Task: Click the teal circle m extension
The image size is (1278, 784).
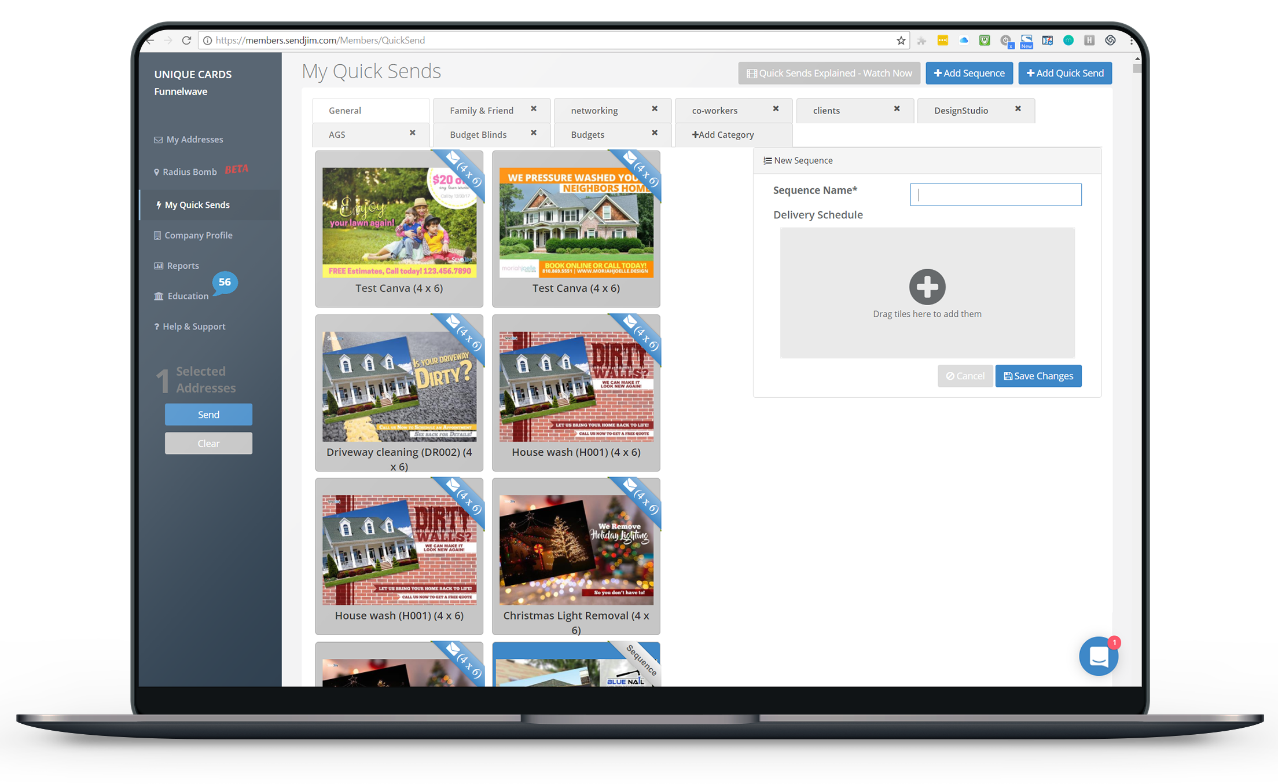Action: click(x=1068, y=40)
